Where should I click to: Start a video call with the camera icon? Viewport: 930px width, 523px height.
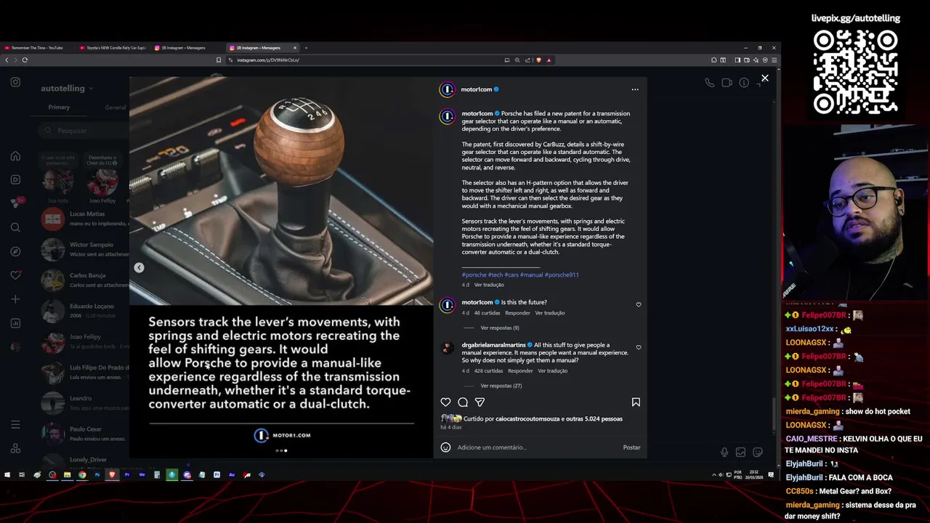tap(727, 83)
